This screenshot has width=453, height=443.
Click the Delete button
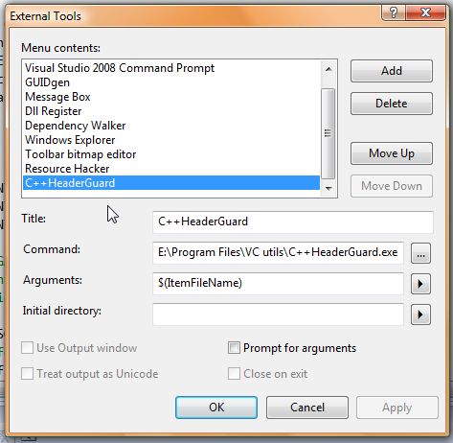coord(392,104)
